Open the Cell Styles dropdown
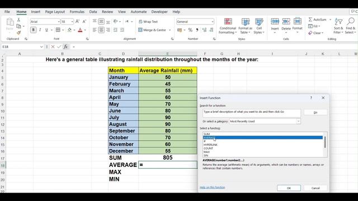The height and width of the screenshot is (201, 358). 259,26
